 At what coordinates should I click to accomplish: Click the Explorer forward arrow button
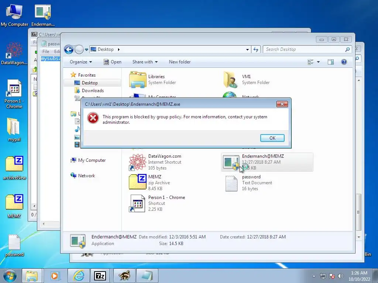[79, 50]
